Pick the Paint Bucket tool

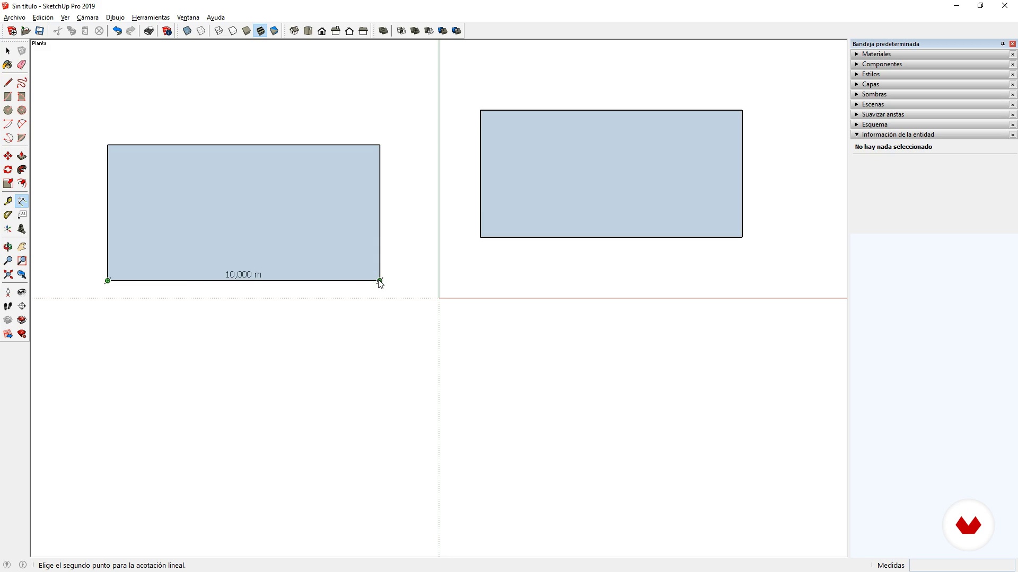(8, 65)
